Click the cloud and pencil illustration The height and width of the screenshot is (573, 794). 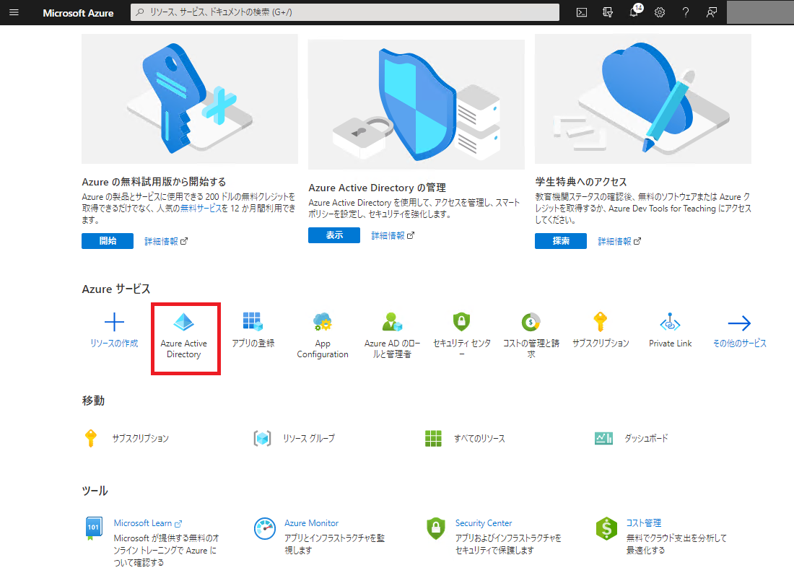point(643,99)
